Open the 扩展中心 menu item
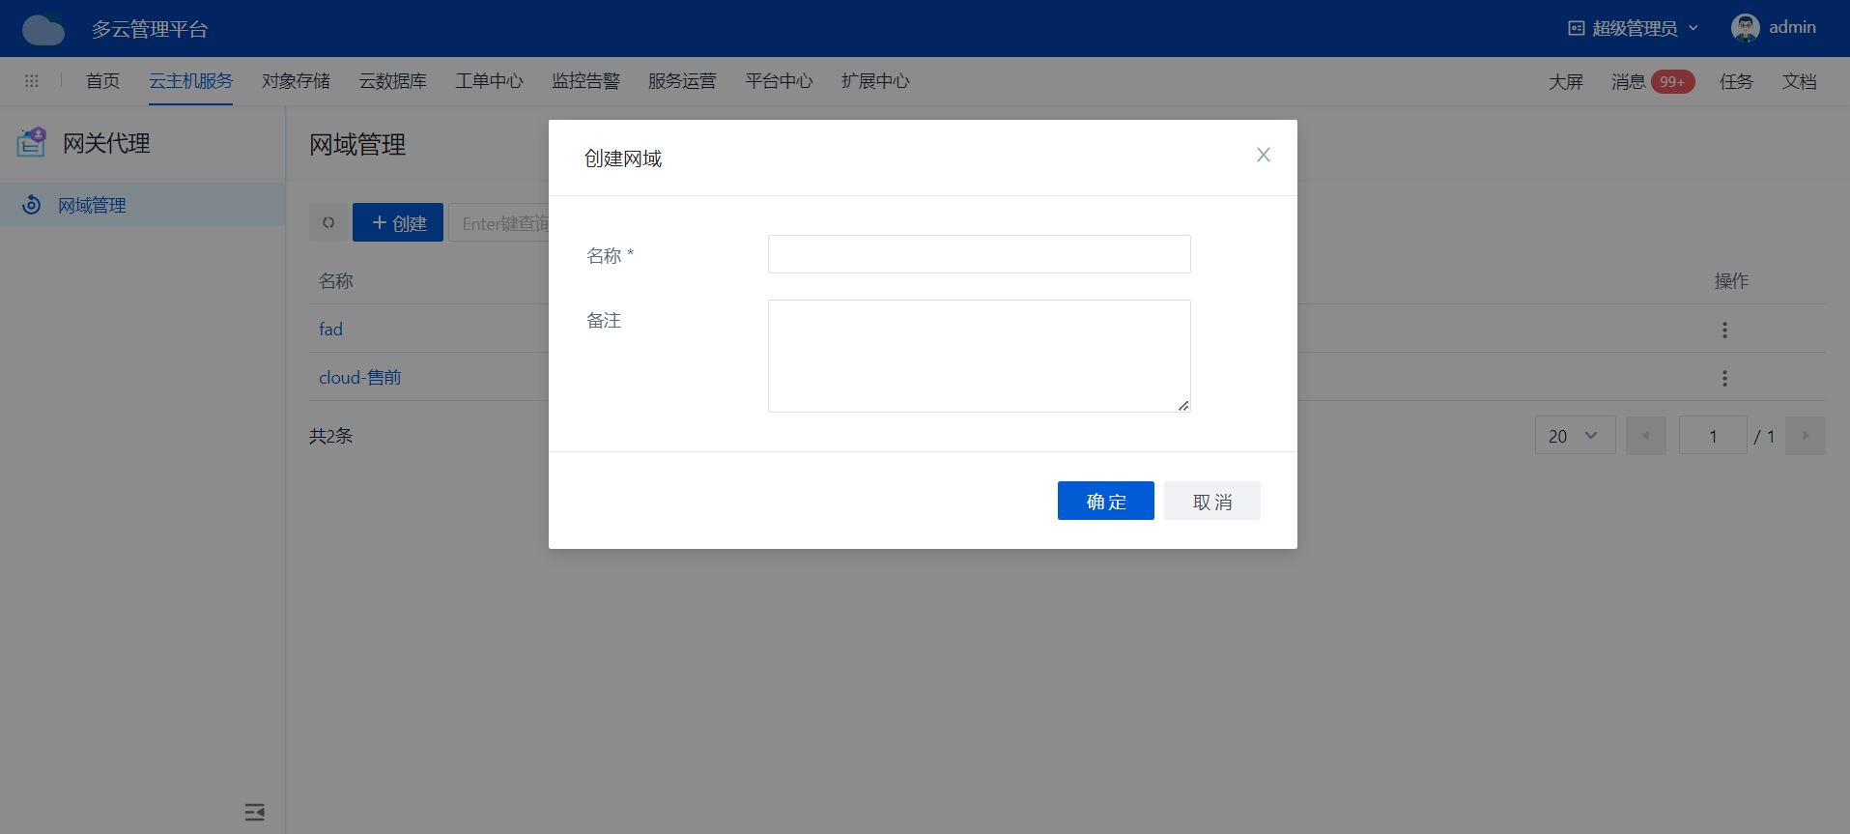This screenshot has height=834, width=1850. [875, 81]
